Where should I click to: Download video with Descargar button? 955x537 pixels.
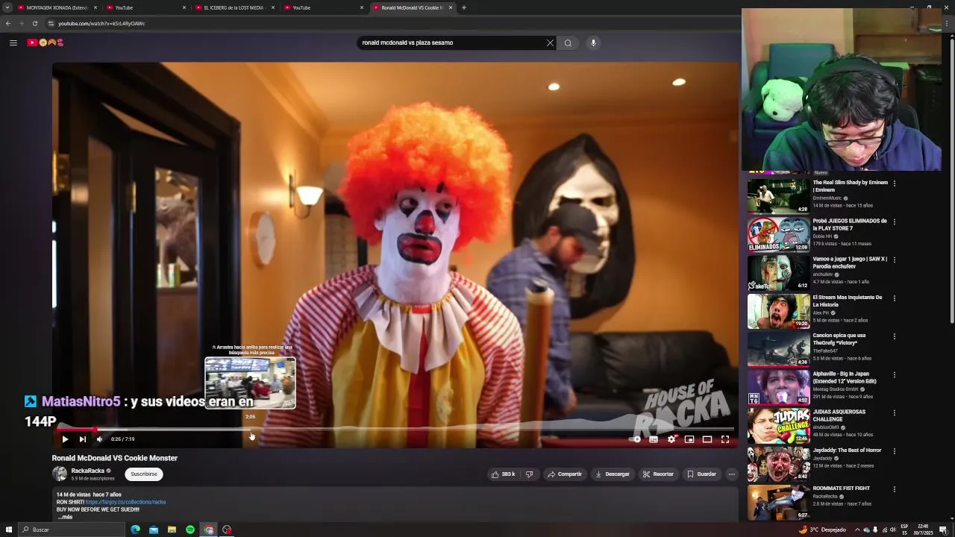(612, 474)
